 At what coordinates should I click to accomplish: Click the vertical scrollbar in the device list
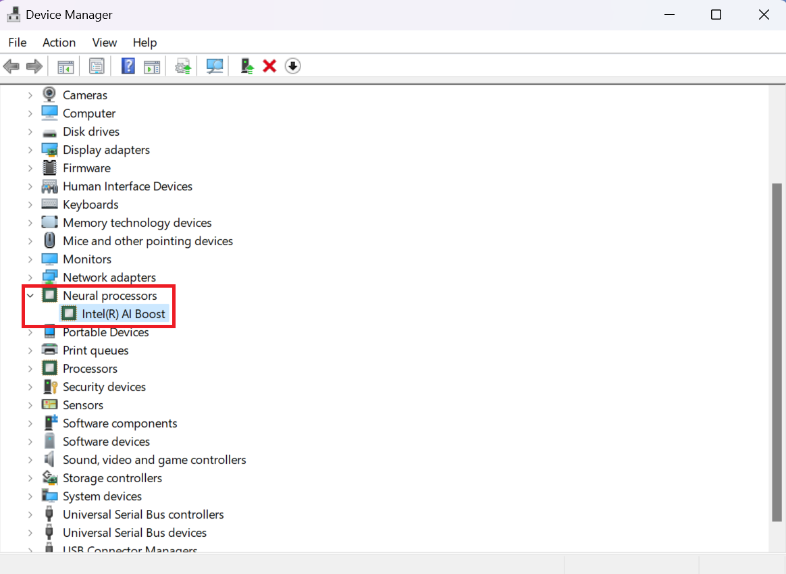pos(777,351)
